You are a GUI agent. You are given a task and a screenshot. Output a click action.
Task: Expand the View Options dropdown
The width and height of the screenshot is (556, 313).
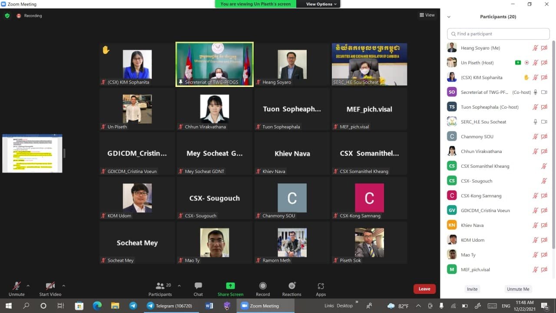[x=321, y=4]
